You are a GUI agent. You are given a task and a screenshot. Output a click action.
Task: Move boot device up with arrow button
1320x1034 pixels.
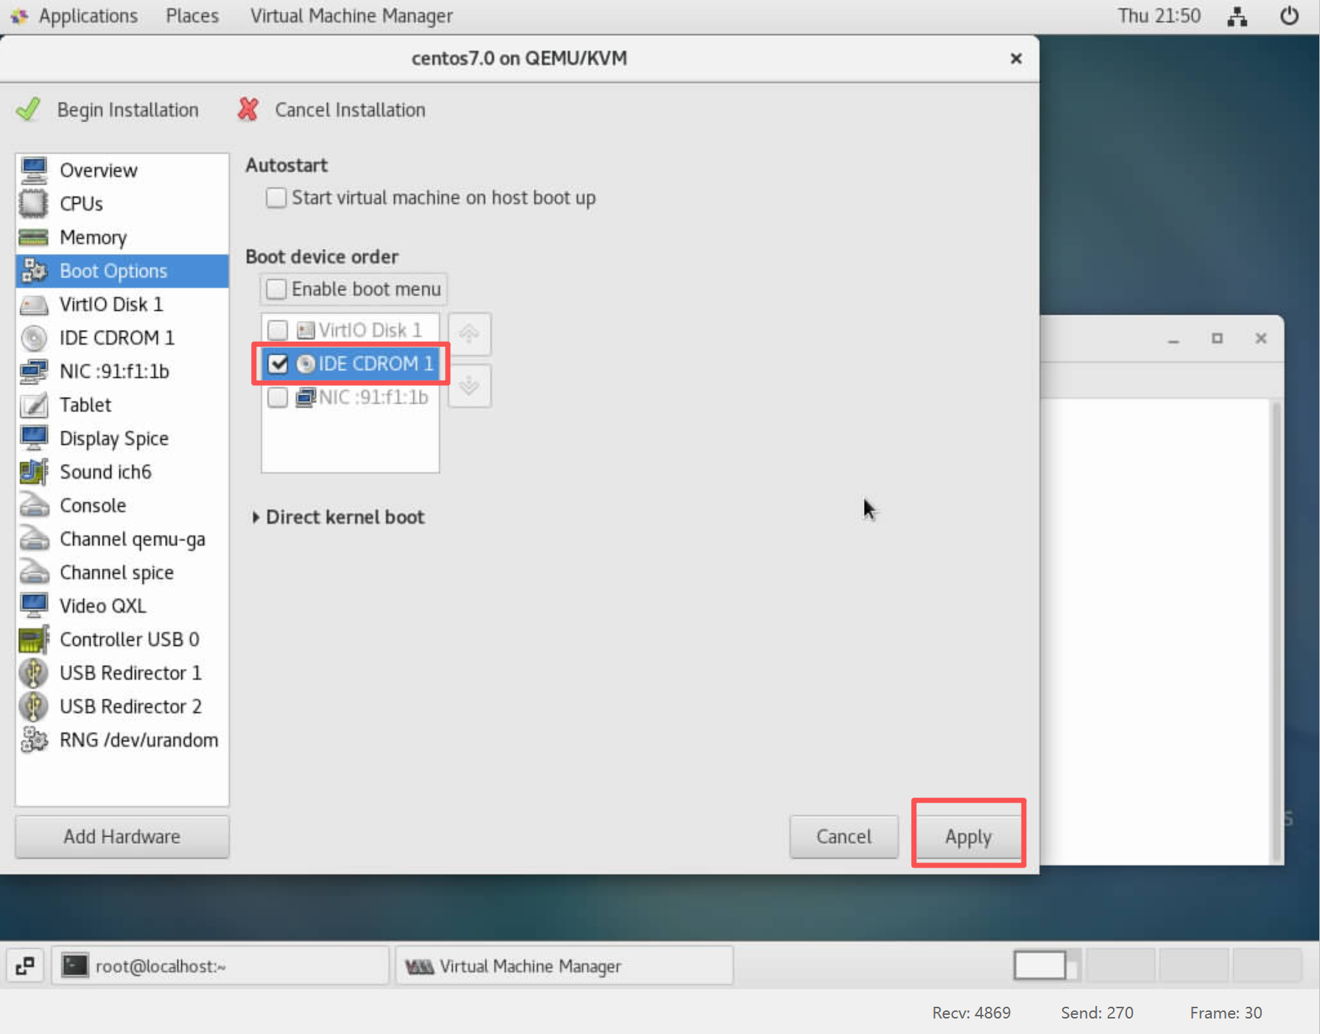tap(469, 334)
